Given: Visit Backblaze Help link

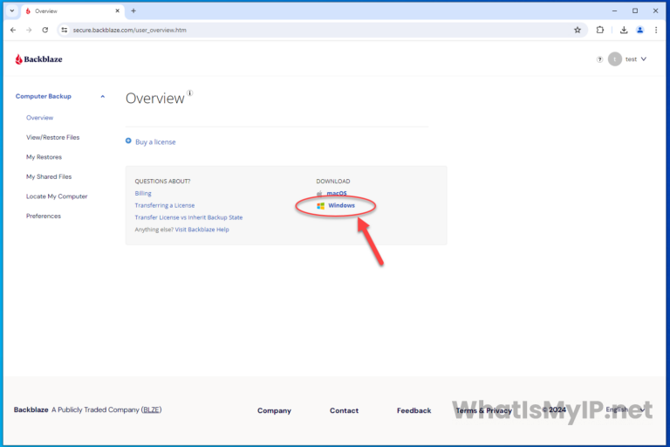Looking at the screenshot, I should (202, 230).
